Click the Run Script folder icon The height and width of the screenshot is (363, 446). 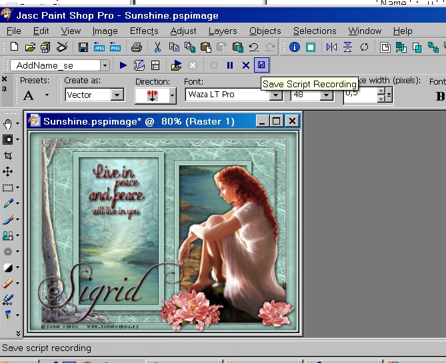[177, 66]
